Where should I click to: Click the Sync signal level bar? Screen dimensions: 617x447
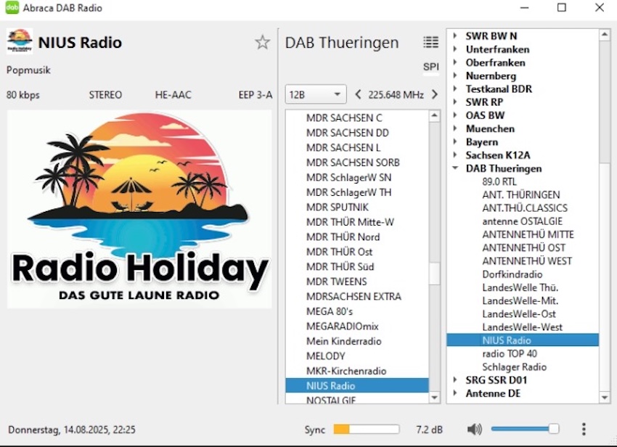[367, 429]
